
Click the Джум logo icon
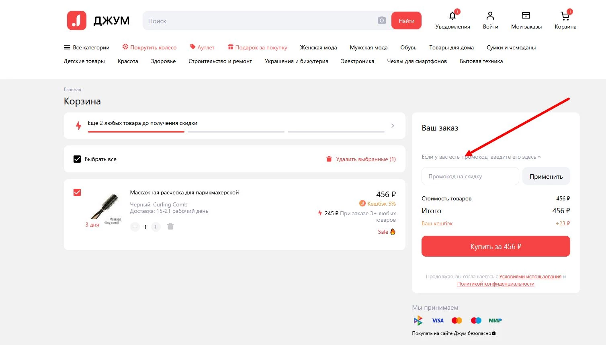77,20
